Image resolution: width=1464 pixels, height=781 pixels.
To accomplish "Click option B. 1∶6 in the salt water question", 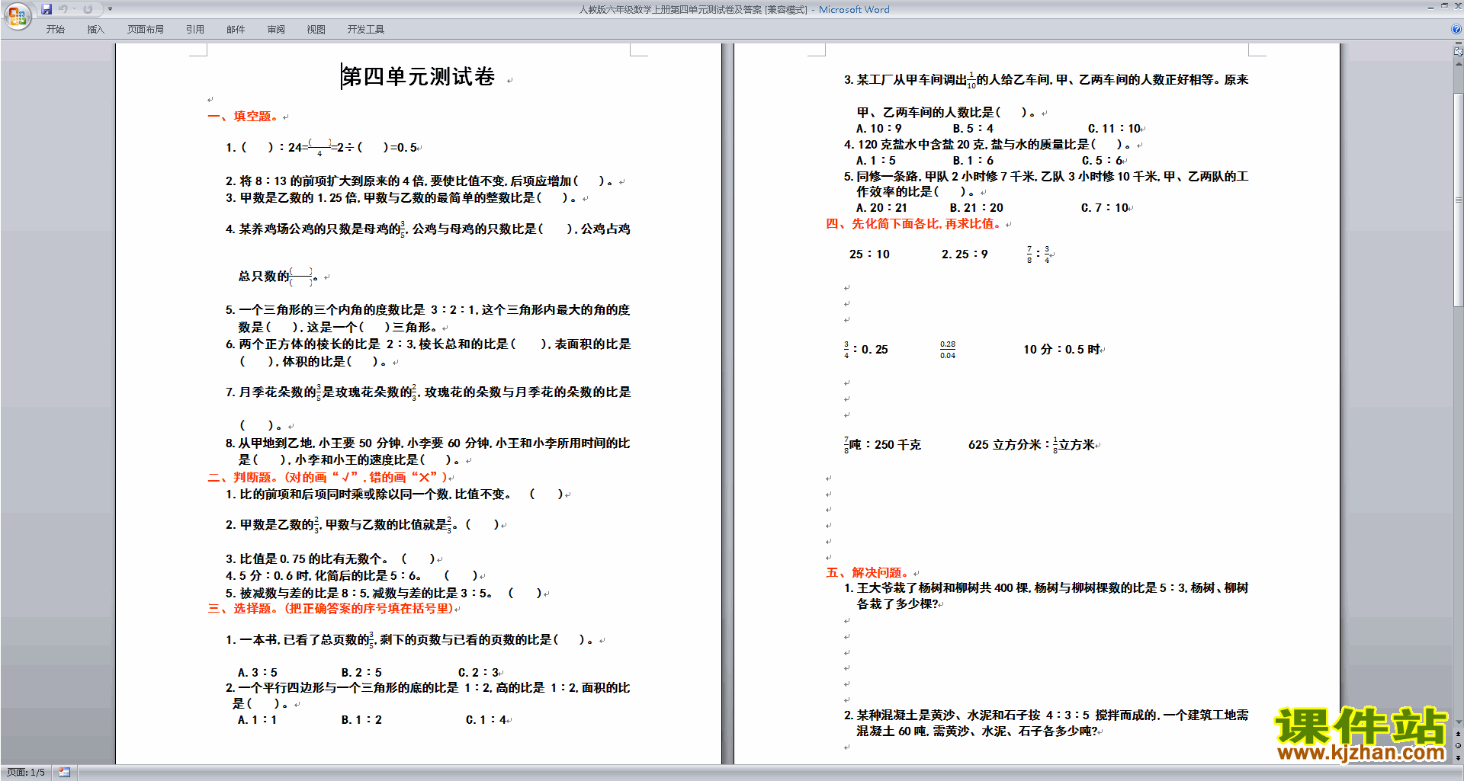I will pyautogui.click(x=973, y=161).
